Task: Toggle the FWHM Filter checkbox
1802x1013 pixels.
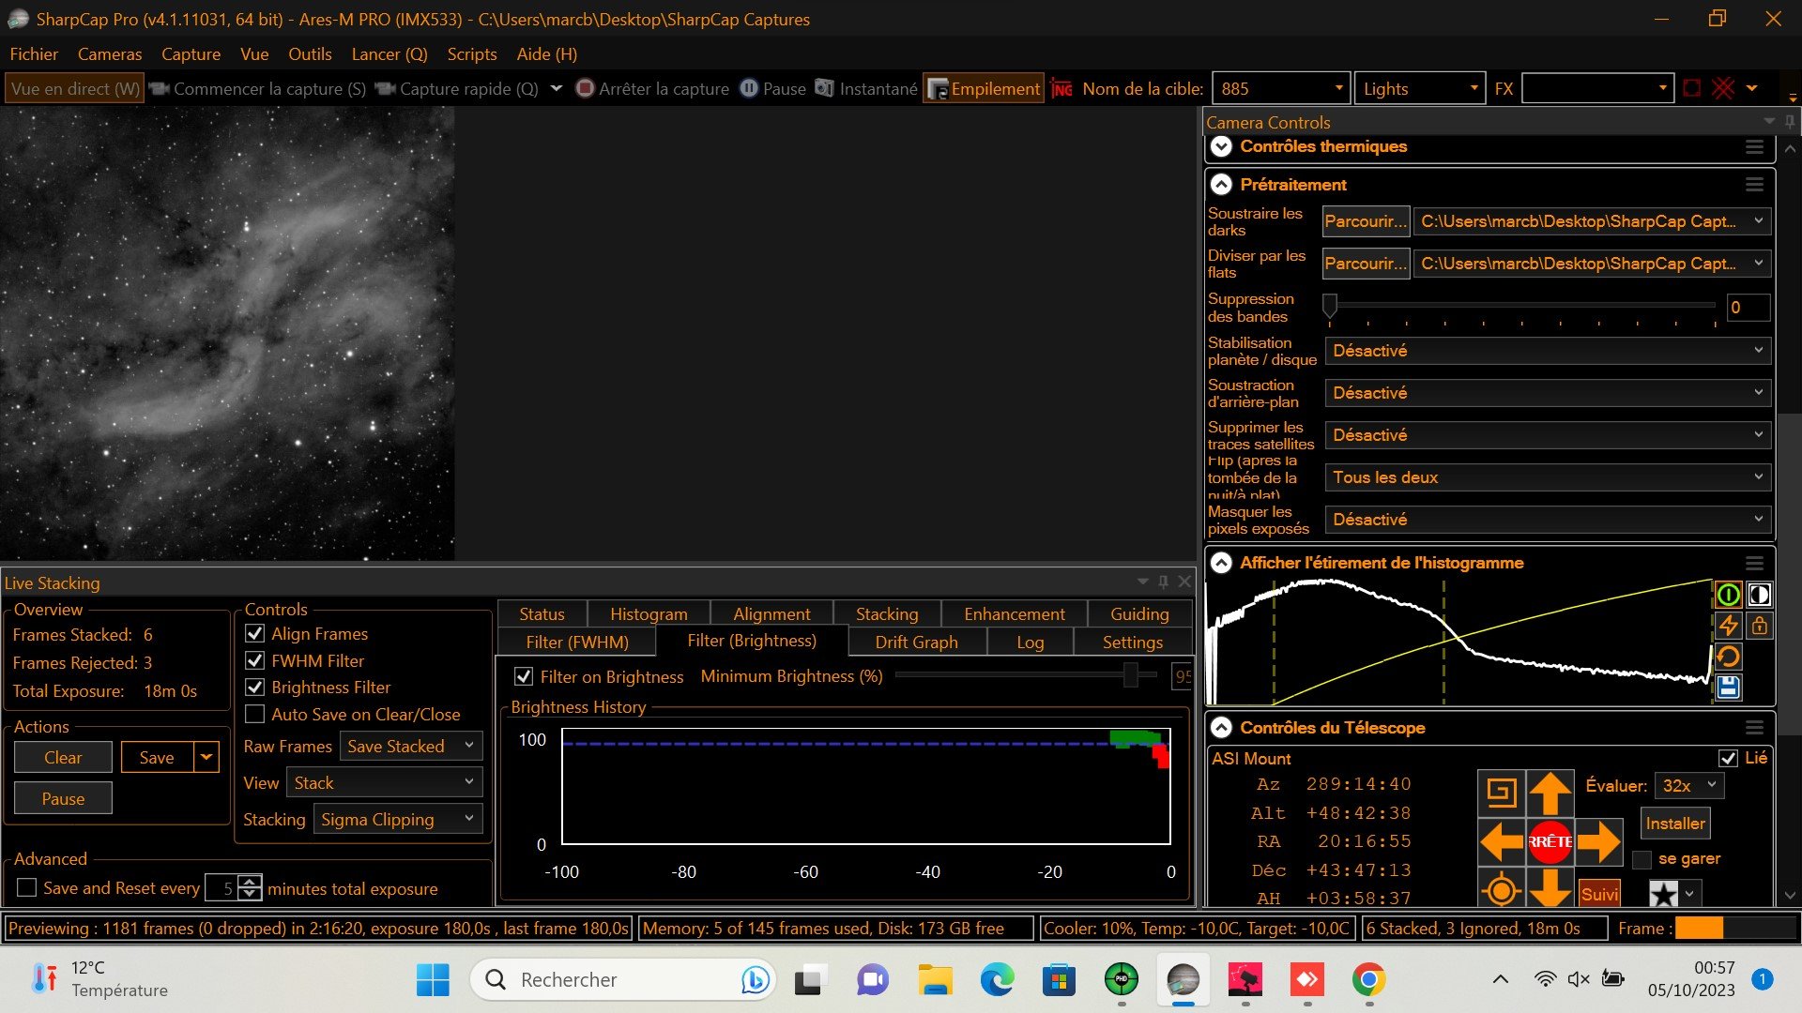Action: (254, 661)
